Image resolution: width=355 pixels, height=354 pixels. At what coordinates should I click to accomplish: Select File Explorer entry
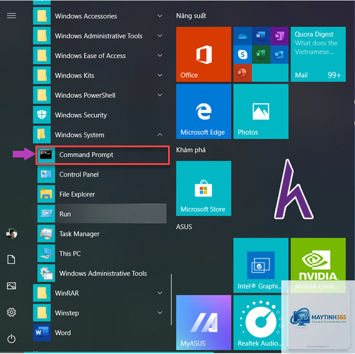(x=102, y=194)
